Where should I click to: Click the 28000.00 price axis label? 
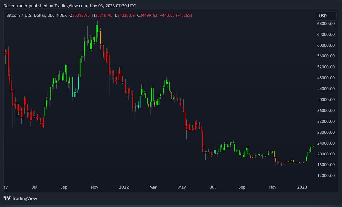coord(326,132)
